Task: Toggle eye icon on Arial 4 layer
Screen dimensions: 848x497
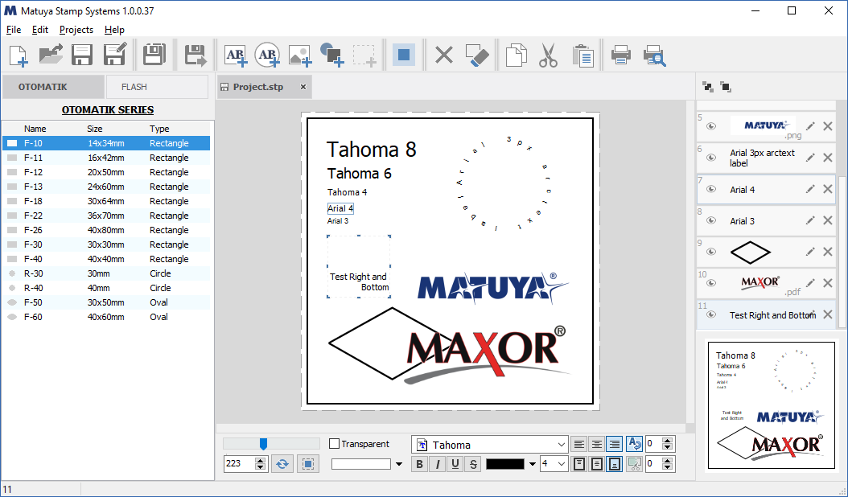Action: pos(711,189)
